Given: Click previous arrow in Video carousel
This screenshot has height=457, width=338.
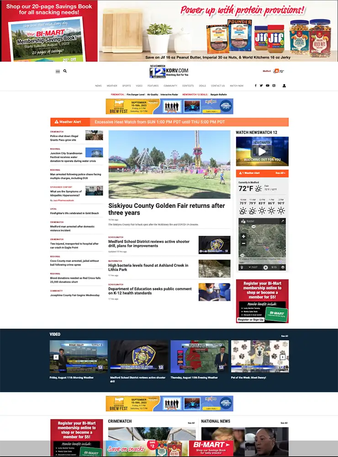Looking at the screenshot, I should tap(56, 357).
